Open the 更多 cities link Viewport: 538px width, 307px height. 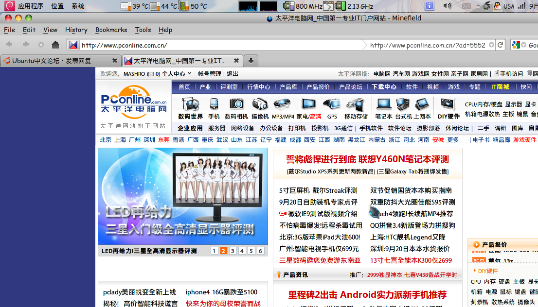tap(452, 140)
